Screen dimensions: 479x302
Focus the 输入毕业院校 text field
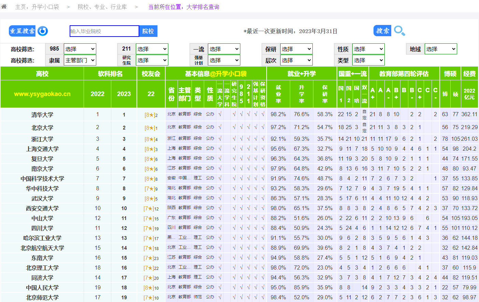pos(104,31)
